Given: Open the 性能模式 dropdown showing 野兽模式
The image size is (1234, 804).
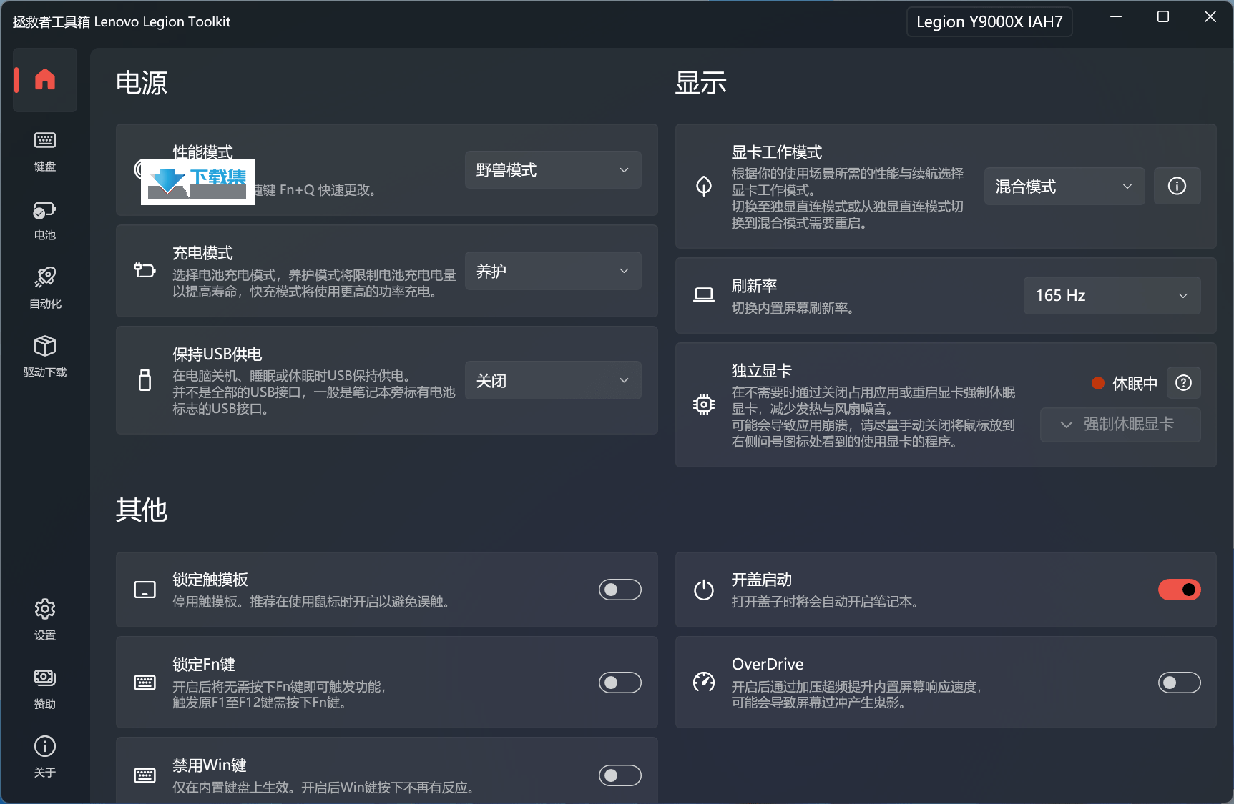Looking at the screenshot, I should pyautogui.click(x=553, y=170).
